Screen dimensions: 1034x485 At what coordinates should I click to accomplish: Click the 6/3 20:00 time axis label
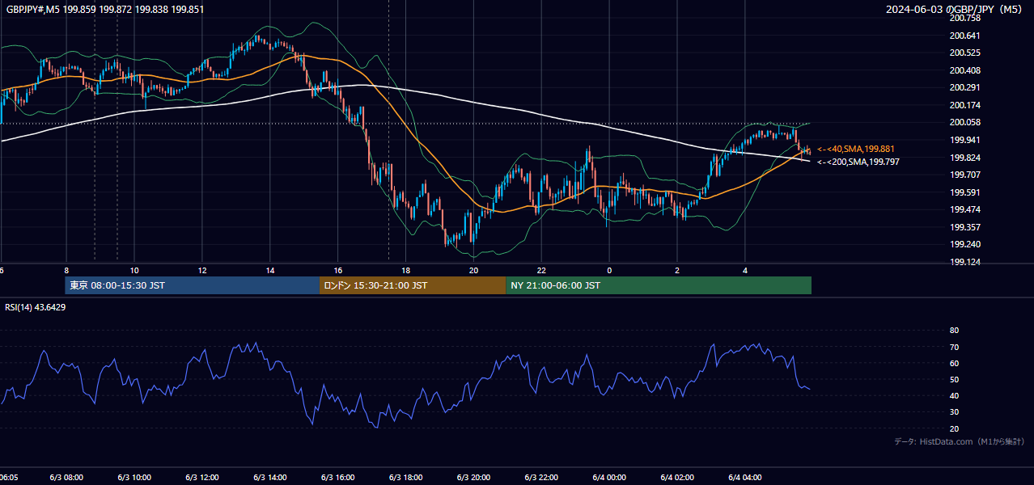[x=474, y=478]
